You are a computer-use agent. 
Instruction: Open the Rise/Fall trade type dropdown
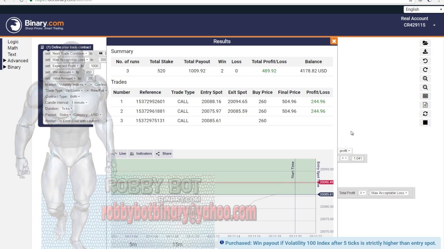point(99,91)
